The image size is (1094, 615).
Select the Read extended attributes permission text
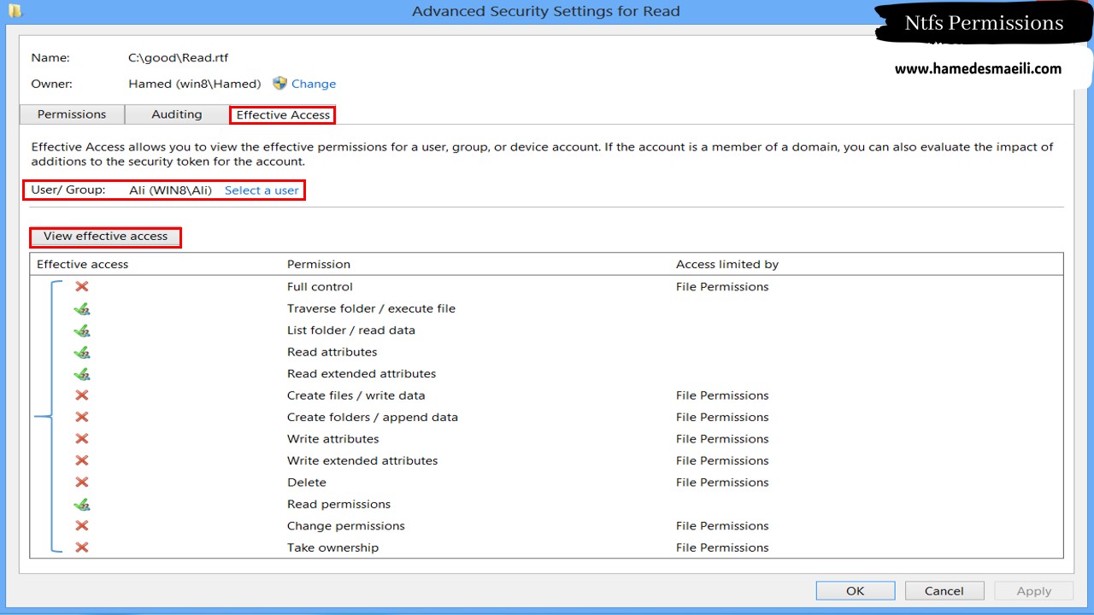362,374
